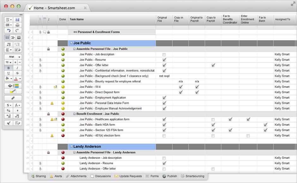
Task: Check Original File box for 401(k) election form
Action: (164, 136)
